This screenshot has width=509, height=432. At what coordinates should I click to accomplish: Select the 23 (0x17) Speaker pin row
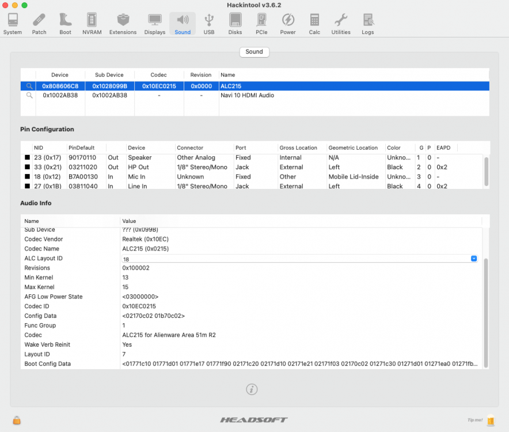(252, 157)
